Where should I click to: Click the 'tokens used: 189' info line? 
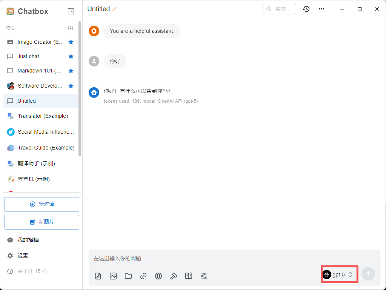coord(151,101)
